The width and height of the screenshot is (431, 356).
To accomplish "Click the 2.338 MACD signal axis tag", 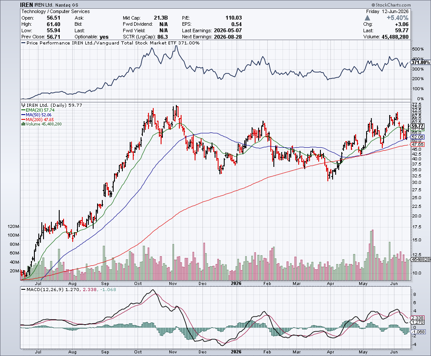I will point(418,318).
